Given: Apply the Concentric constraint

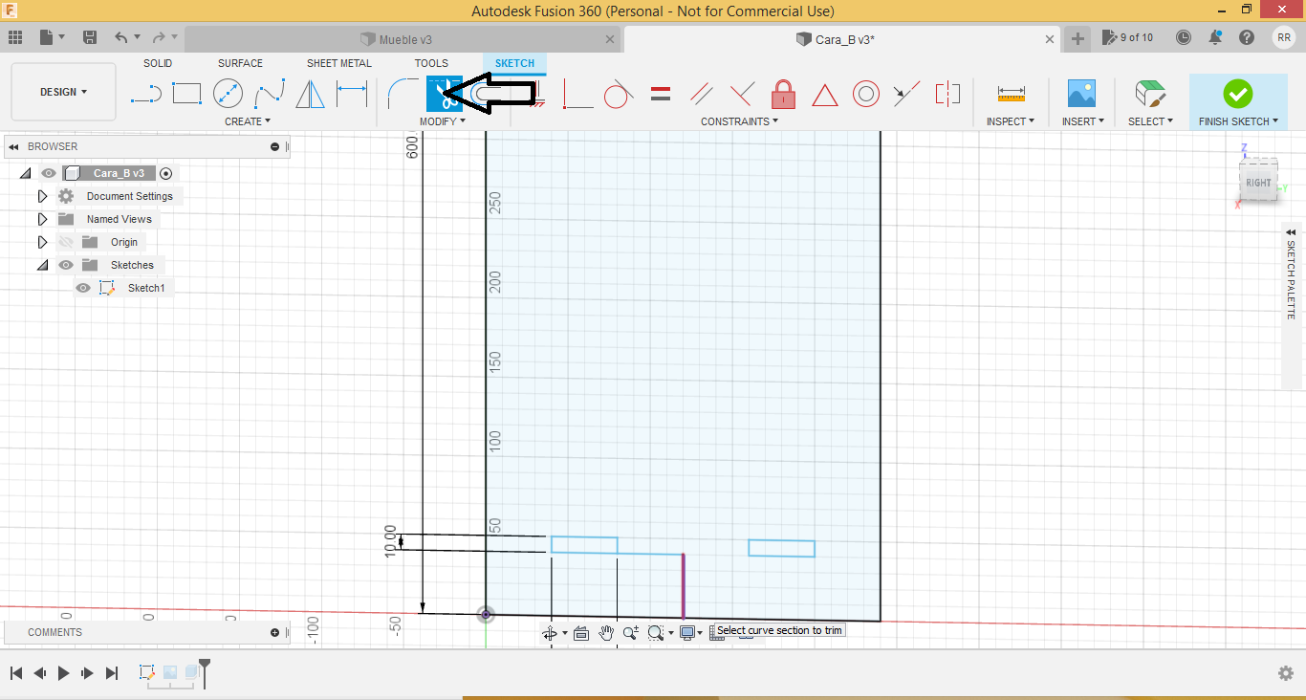Looking at the screenshot, I should point(866,94).
